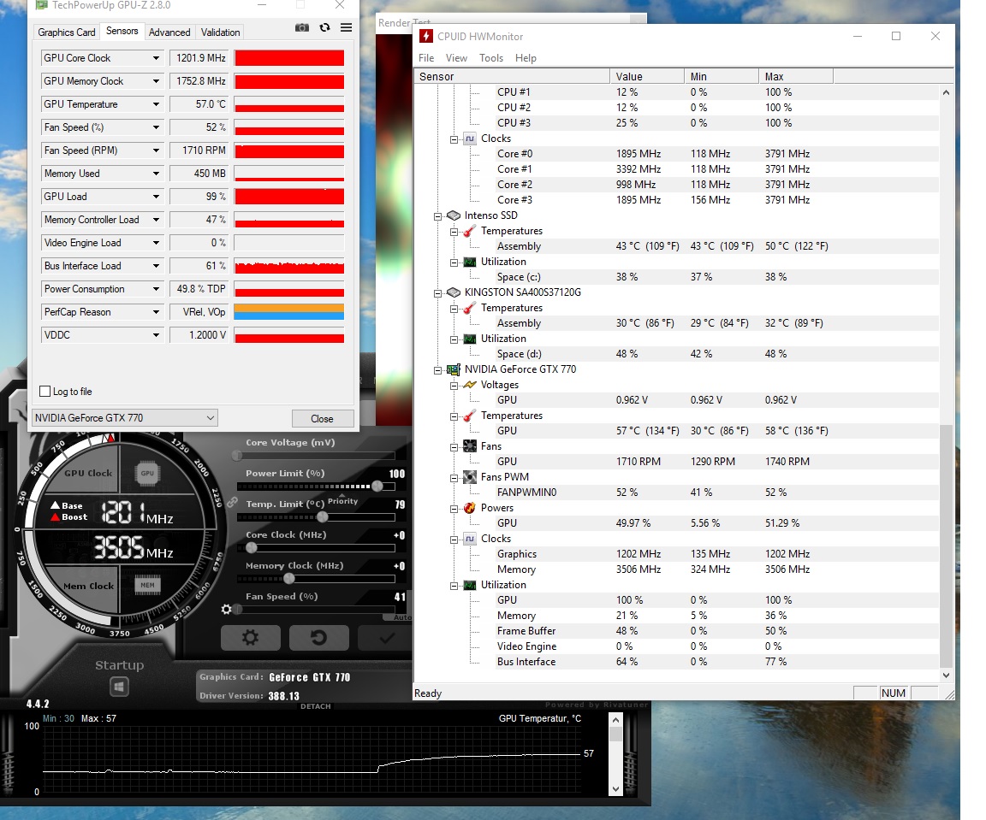
Task: Click the GPU-Z refresh icon
Action: (x=324, y=27)
